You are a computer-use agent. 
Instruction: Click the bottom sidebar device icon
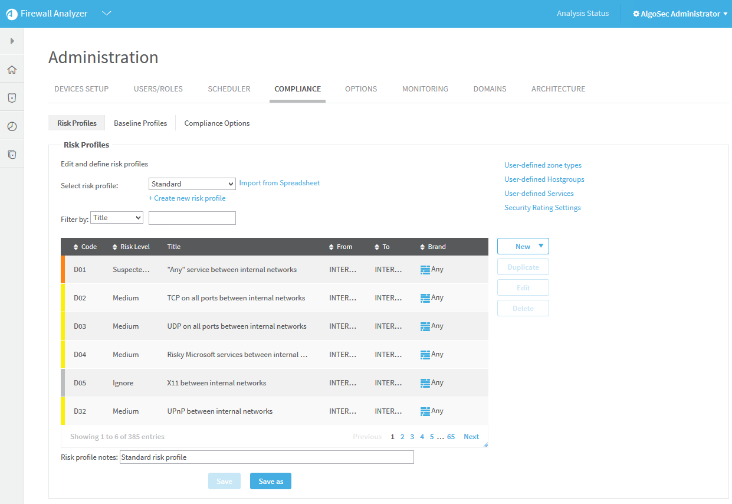(x=12, y=155)
